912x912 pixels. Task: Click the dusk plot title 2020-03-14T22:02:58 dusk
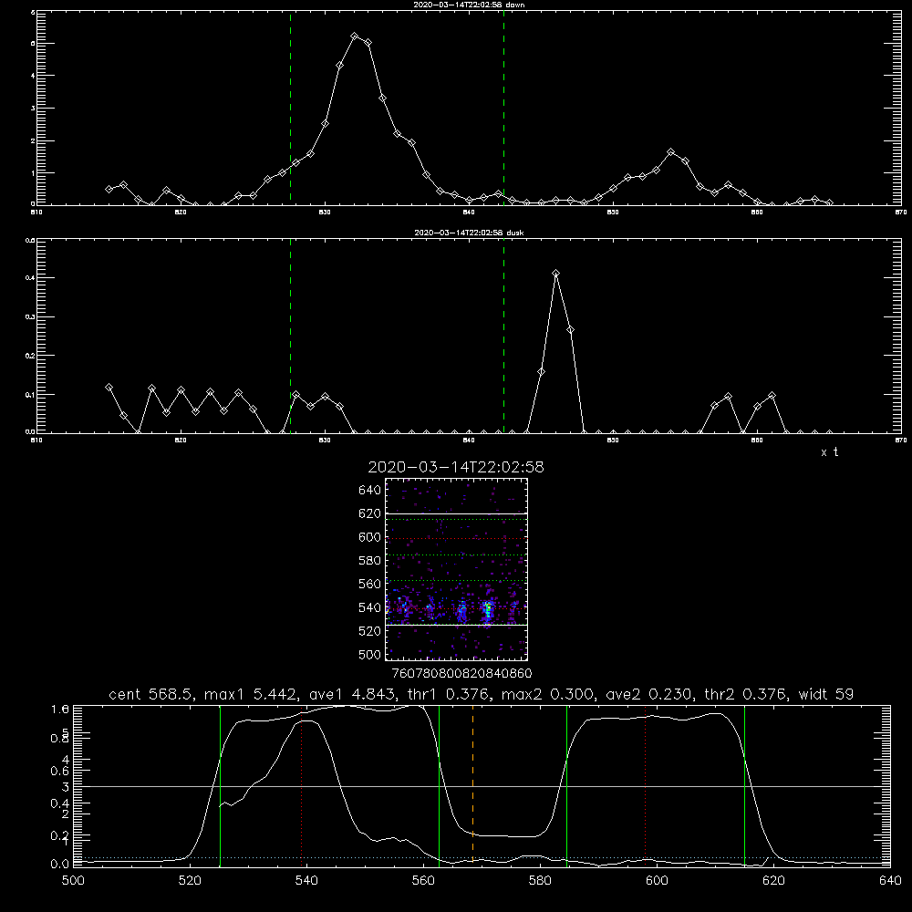coord(469,233)
